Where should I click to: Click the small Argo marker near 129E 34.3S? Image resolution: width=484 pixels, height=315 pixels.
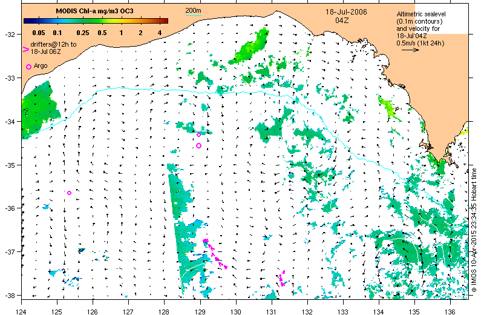click(x=198, y=134)
